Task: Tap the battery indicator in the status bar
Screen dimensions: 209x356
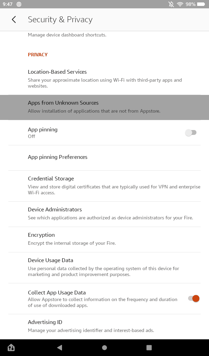Action: (200, 4)
